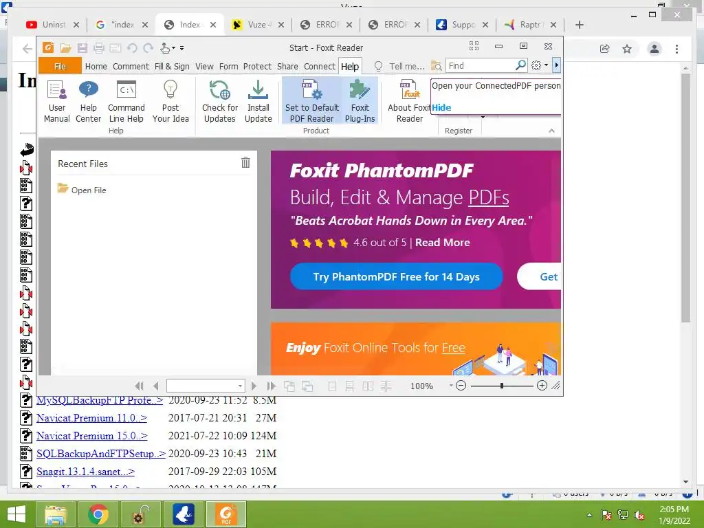Image resolution: width=704 pixels, height=528 pixels.
Task: Open Windows Start menu
Action: point(16,514)
